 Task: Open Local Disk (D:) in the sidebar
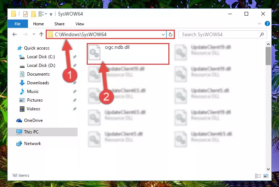41,65
